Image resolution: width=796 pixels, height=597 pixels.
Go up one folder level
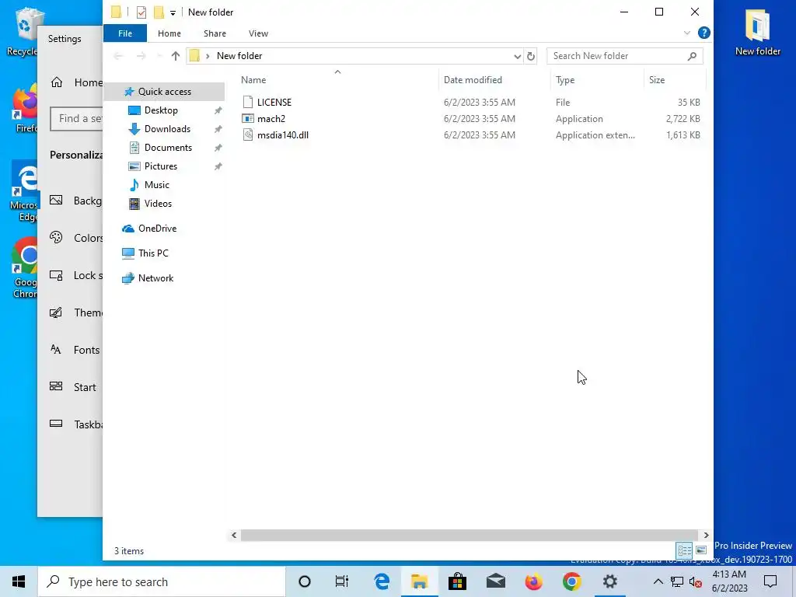pos(175,56)
